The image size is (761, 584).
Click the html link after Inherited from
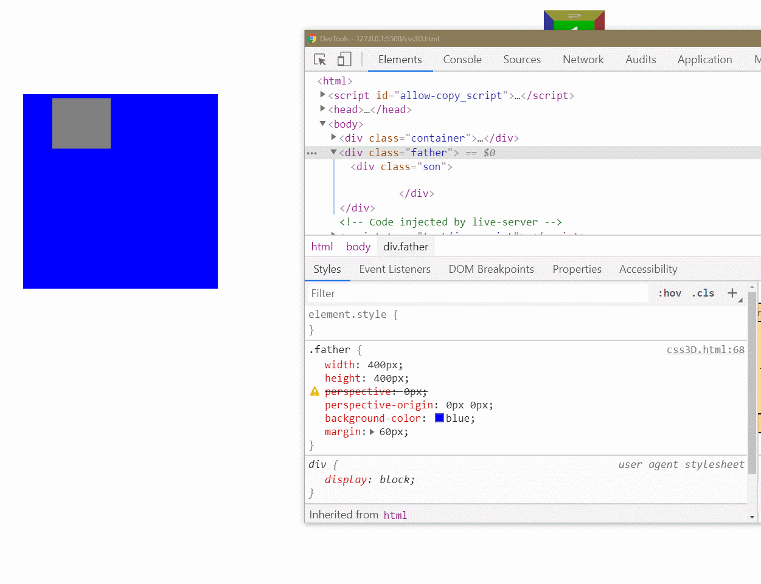click(x=395, y=515)
